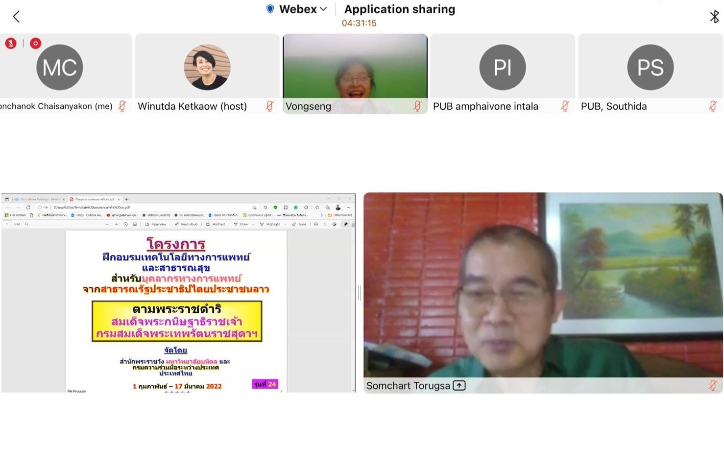724x465 pixels.
Task: Pin the PDF toolbar with the pin icon
Action: pos(345,224)
